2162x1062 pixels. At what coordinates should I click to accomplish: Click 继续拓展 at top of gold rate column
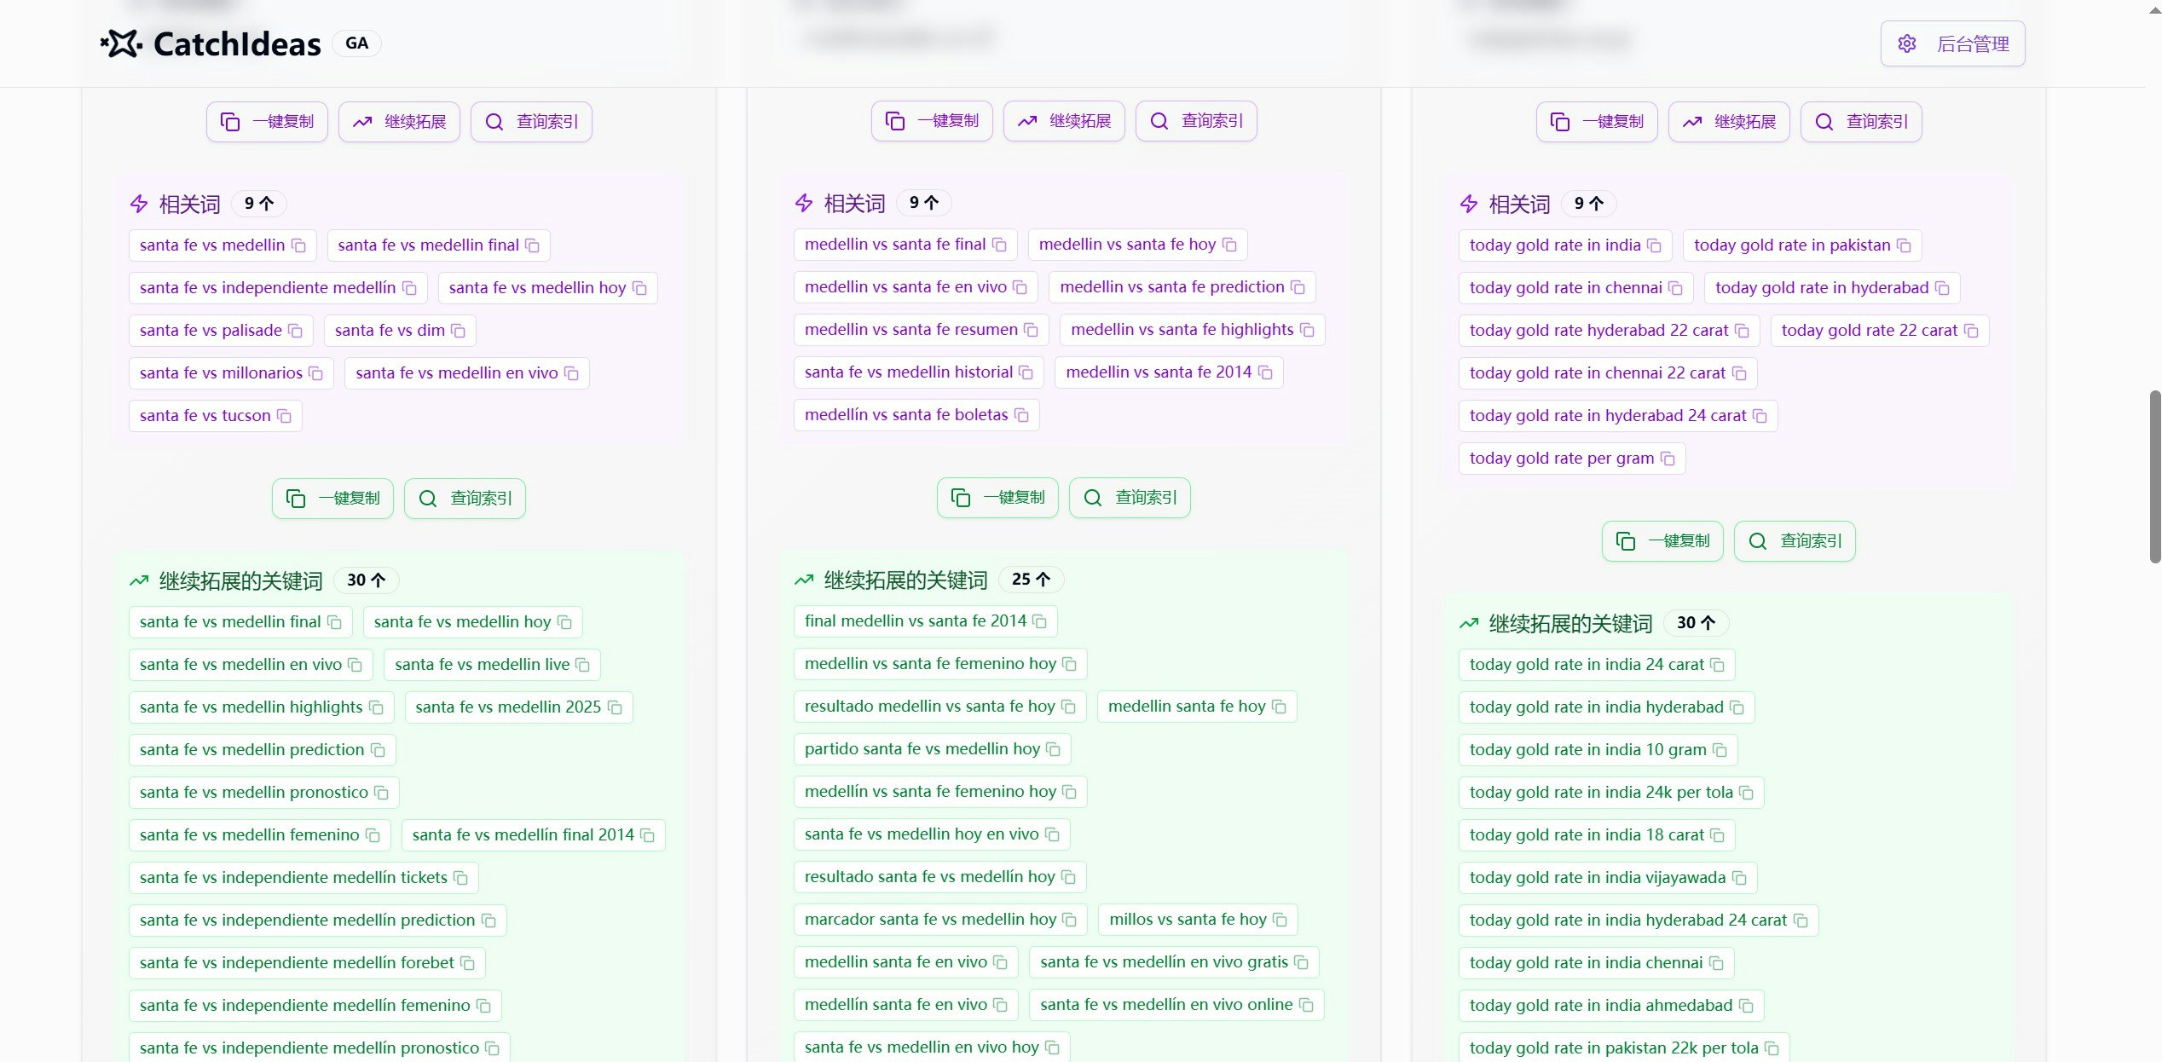pyautogui.click(x=1729, y=122)
